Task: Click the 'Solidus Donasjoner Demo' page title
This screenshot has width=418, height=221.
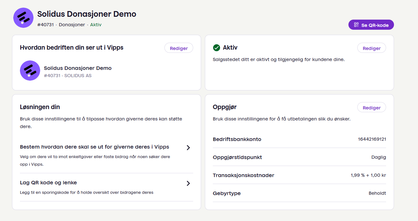Action: tap(87, 14)
